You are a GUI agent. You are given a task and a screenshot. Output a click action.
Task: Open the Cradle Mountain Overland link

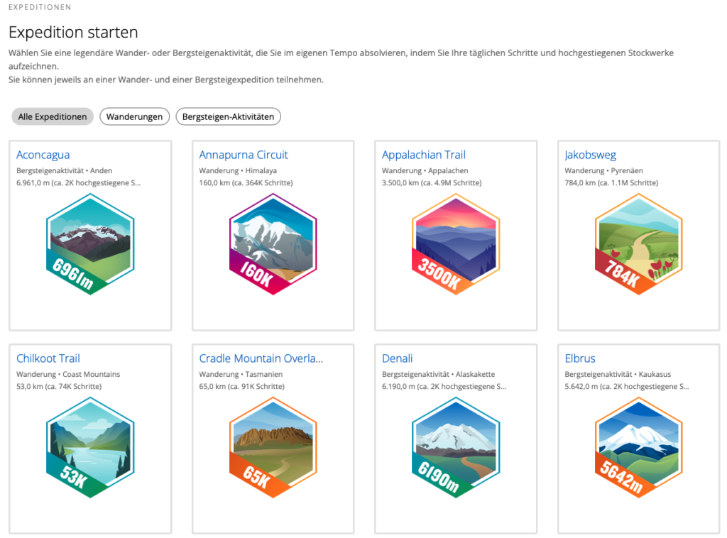261,358
